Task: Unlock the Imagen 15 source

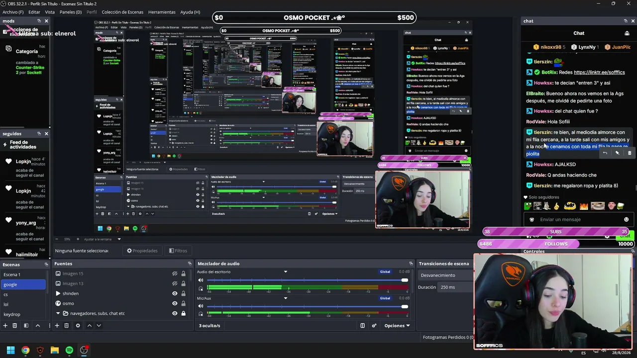Action: coord(183,273)
